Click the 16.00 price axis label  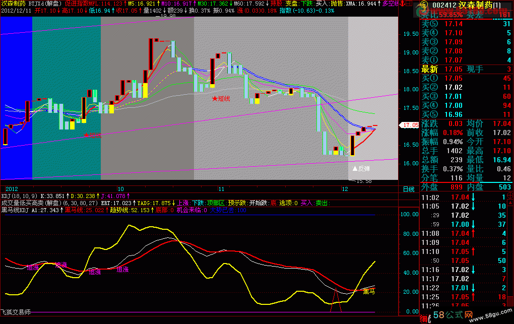(x=411, y=163)
